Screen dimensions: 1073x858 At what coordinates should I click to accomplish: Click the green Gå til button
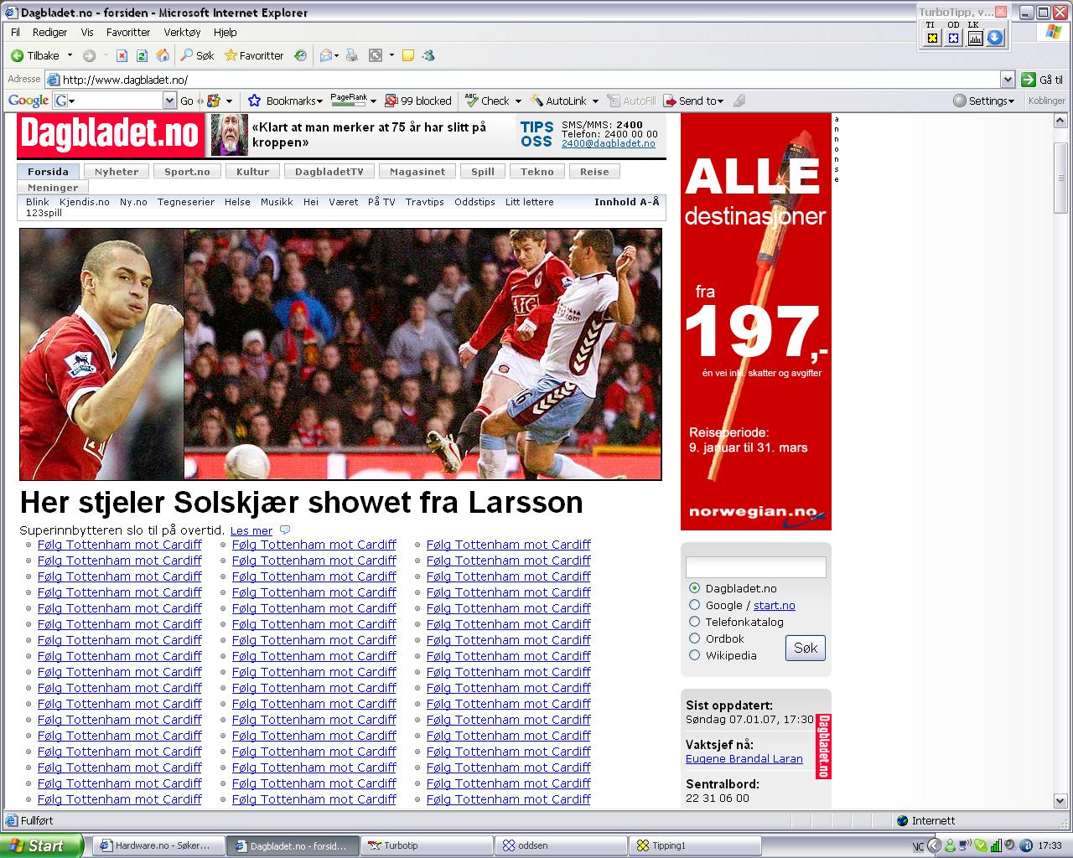1043,80
